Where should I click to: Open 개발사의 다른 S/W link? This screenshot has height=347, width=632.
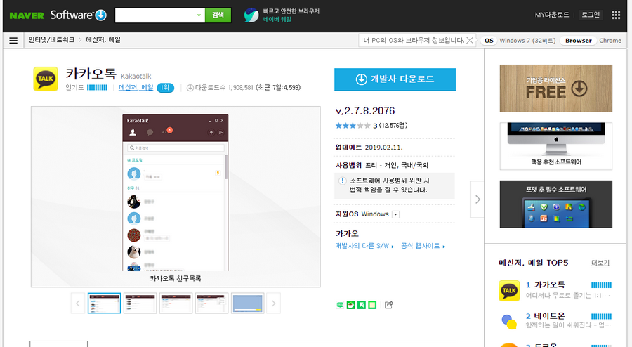coord(364,246)
